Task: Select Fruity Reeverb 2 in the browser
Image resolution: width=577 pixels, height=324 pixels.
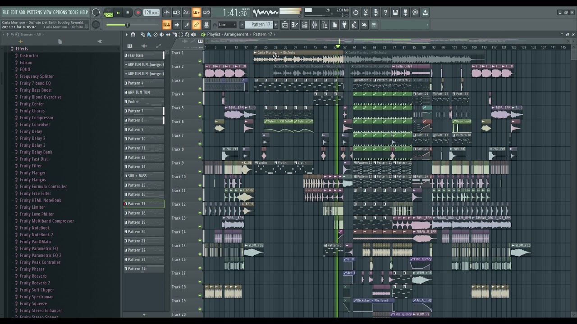Action: [35, 283]
